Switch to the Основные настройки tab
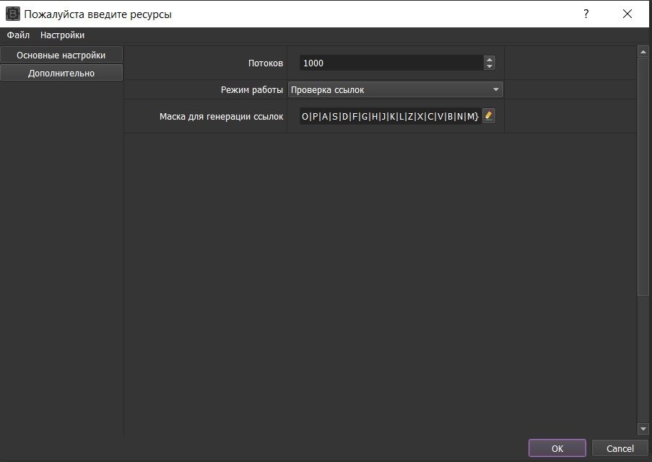The width and height of the screenshot is (652, 462). (x=61, y=55)
